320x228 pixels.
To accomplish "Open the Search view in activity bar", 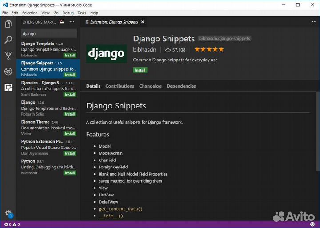I will pos(8,40).
